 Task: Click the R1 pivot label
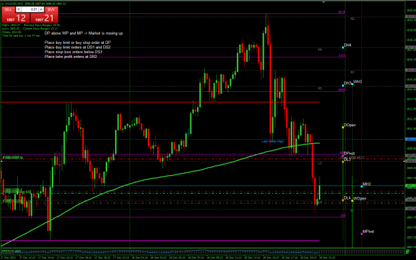(x=353, y=72)
